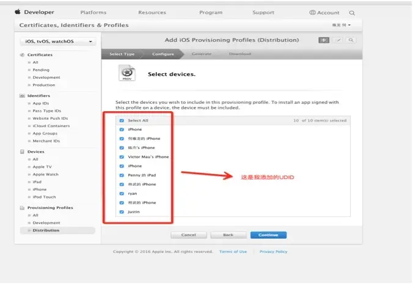Image resolution: width=413 pixels, height=286 pixels.
Task: Open the search magnifier in top navigation
Action: click(x=352, y=13)
